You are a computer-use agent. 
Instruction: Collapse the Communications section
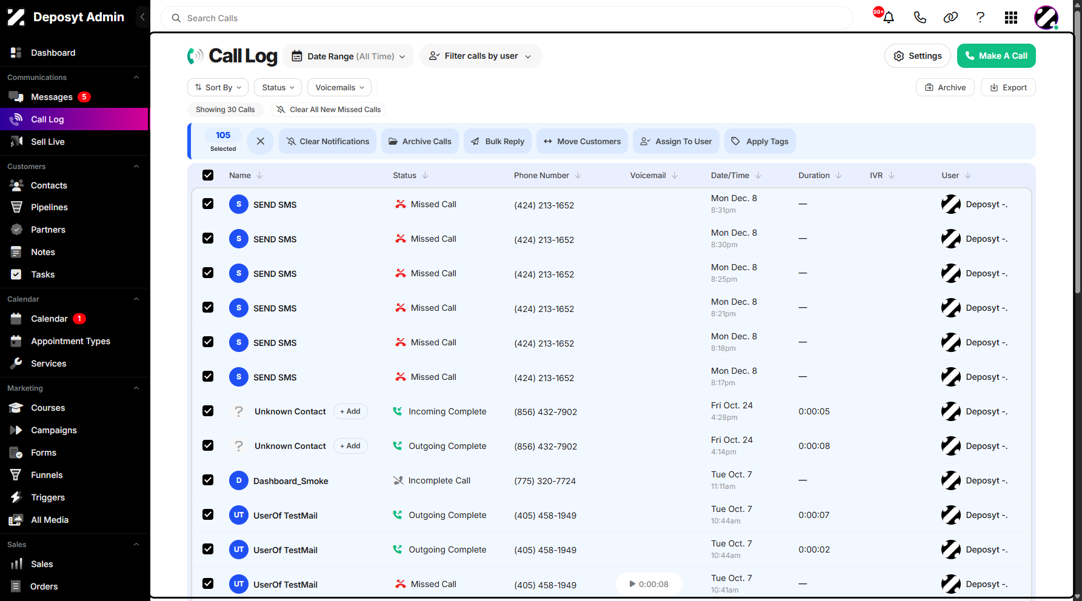[136, 78]
